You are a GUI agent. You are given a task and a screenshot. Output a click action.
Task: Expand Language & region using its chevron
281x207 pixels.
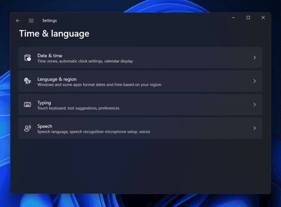click(x=254, y=81)
